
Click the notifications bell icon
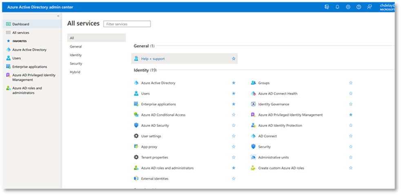click(337, 7)
